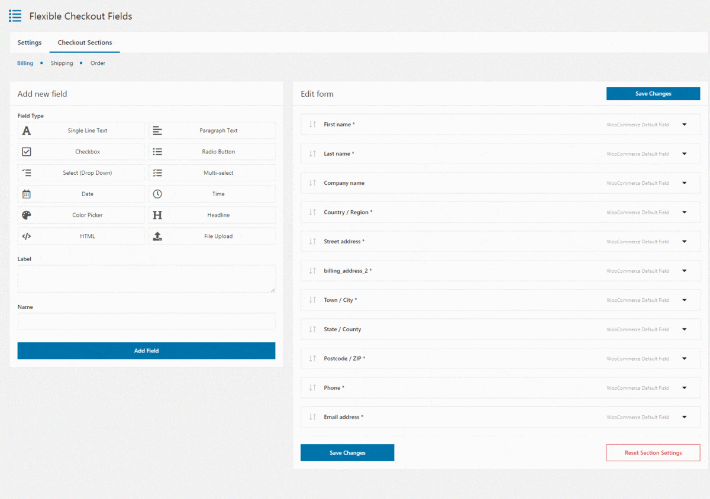
Task: Click the top Save Changes button
Action: point(653,93)
